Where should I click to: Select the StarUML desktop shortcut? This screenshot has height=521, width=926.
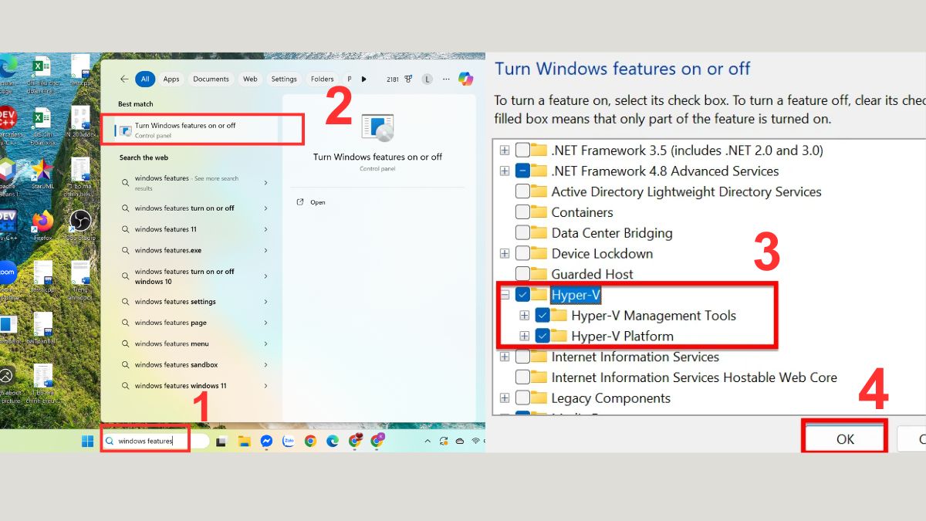click(42, 174)
